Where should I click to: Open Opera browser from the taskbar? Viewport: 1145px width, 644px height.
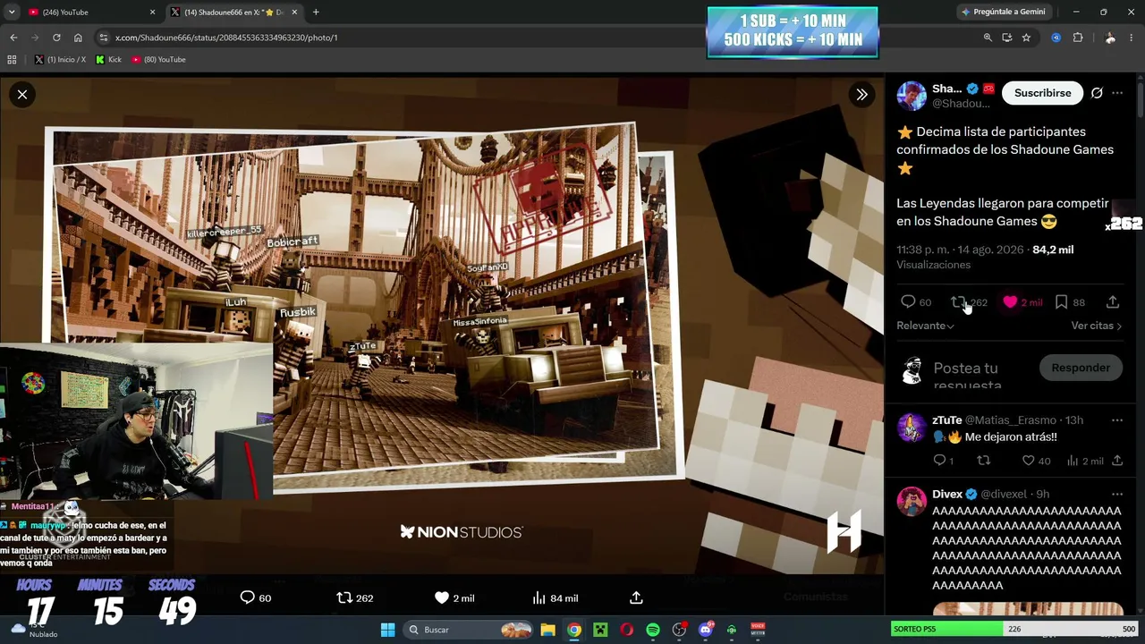[626, 630]
